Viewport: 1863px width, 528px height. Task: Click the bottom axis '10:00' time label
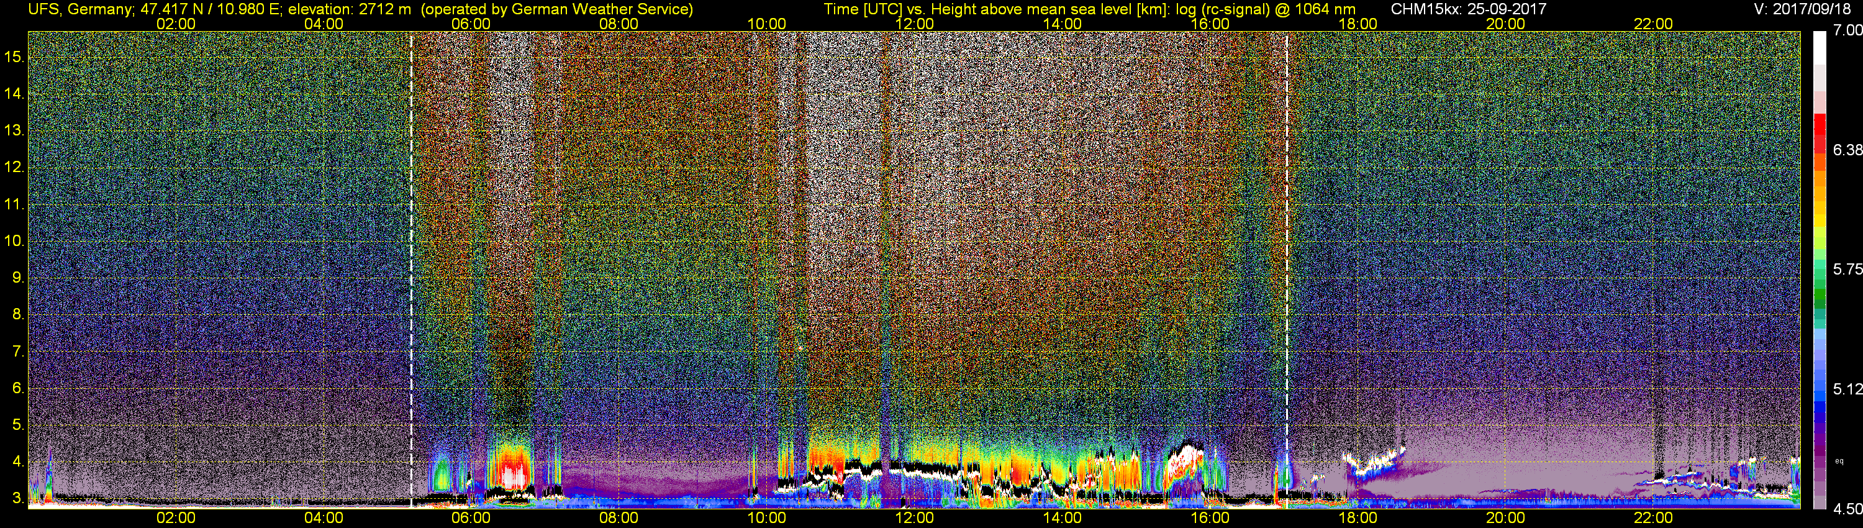point(766,518)
